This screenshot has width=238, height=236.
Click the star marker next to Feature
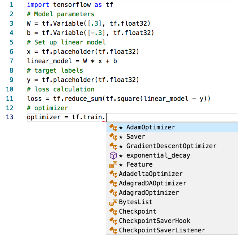click(x=121, y=165)
